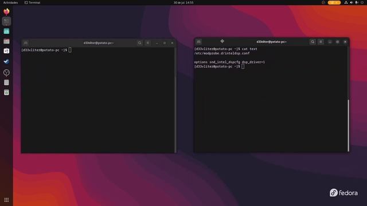Minimize the cat text terminal window

tap(330, 42)
